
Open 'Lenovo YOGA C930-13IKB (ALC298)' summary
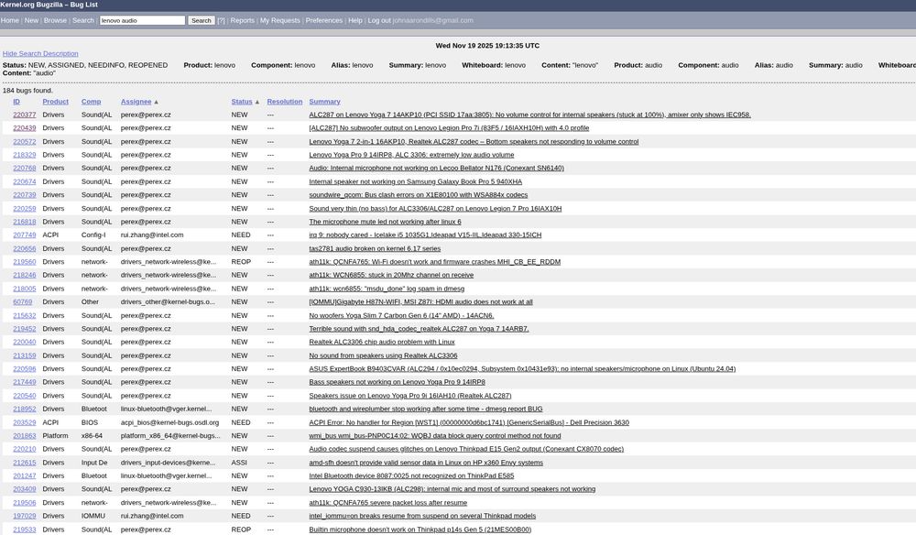tap(453, 489)
